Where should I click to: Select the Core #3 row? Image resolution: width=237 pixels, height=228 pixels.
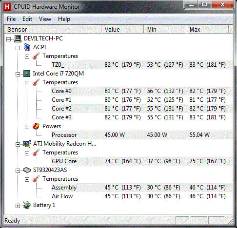pyautogui.click(x=141, y=117)
